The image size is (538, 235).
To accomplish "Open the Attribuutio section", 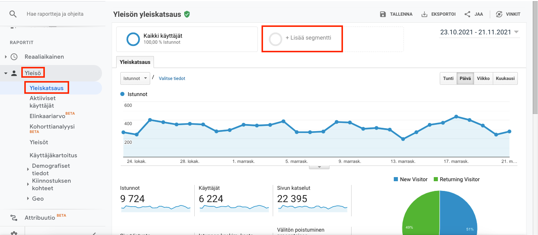I will click(40, 218).
